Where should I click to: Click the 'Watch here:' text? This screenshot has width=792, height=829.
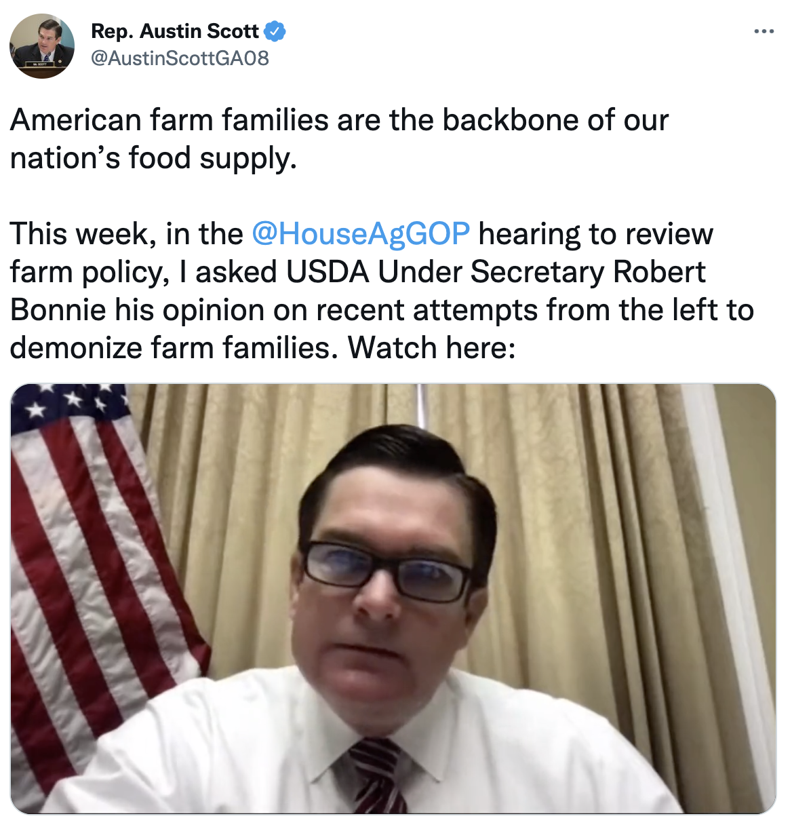(432, 348)
